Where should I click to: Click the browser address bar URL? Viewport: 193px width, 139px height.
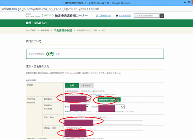(x=50, y=9)
